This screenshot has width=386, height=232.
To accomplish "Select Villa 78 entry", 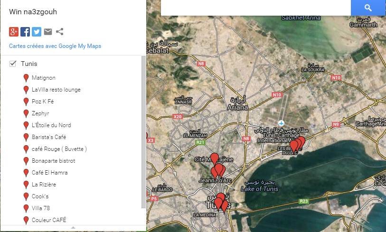I will tap(41, 208).
